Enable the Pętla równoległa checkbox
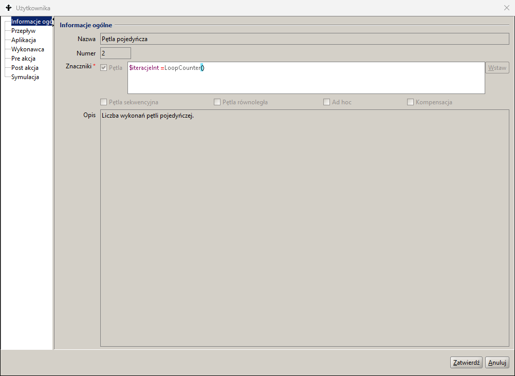This screenshot has width=515, height=376. pos(217,102)
